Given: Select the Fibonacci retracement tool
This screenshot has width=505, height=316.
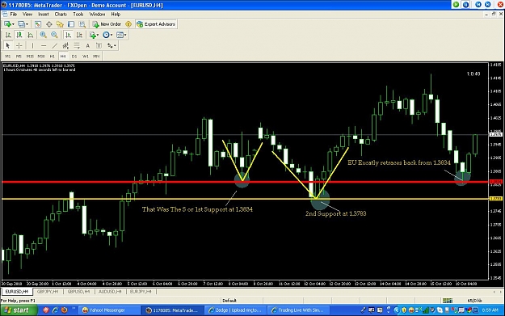Looking at the screenshot, I should [x=77, y=45].
